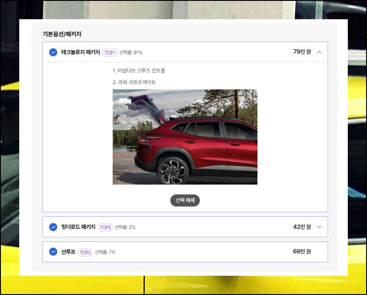This screenshot has width=367, height=295.
Task: Click 선택률: 91% text
Action: [131, 52]
